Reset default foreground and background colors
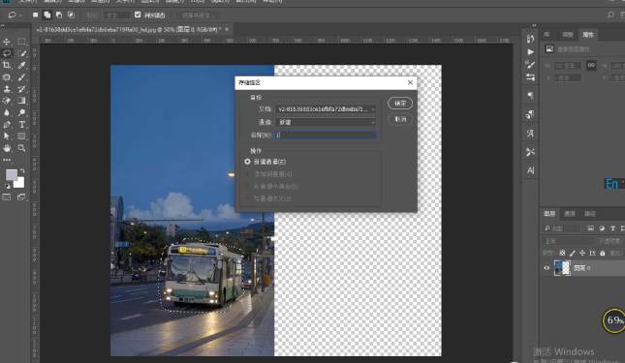The height and width of the screenshot is (363, 625). (x=7, y=186)
